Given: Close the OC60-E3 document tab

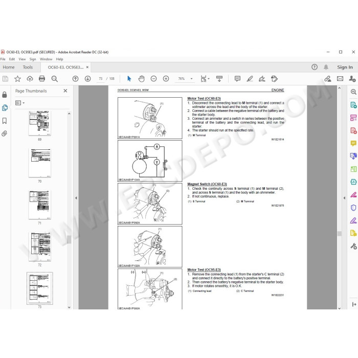Looking at the screenshot, I should point(87,67).
